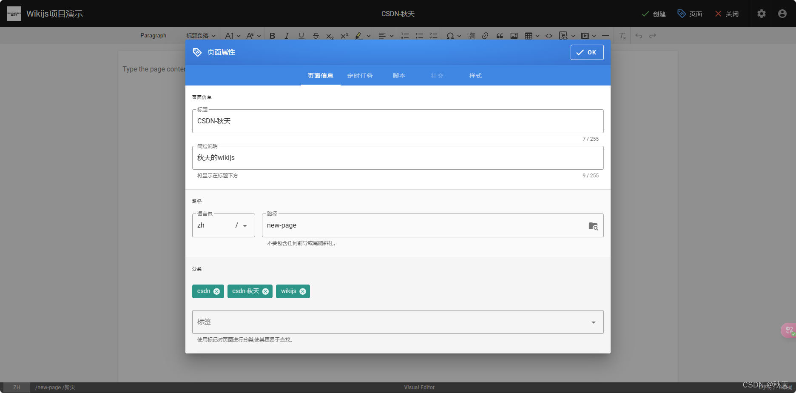
Task: Toggle italic formatting
Action: tap(287, 36)
